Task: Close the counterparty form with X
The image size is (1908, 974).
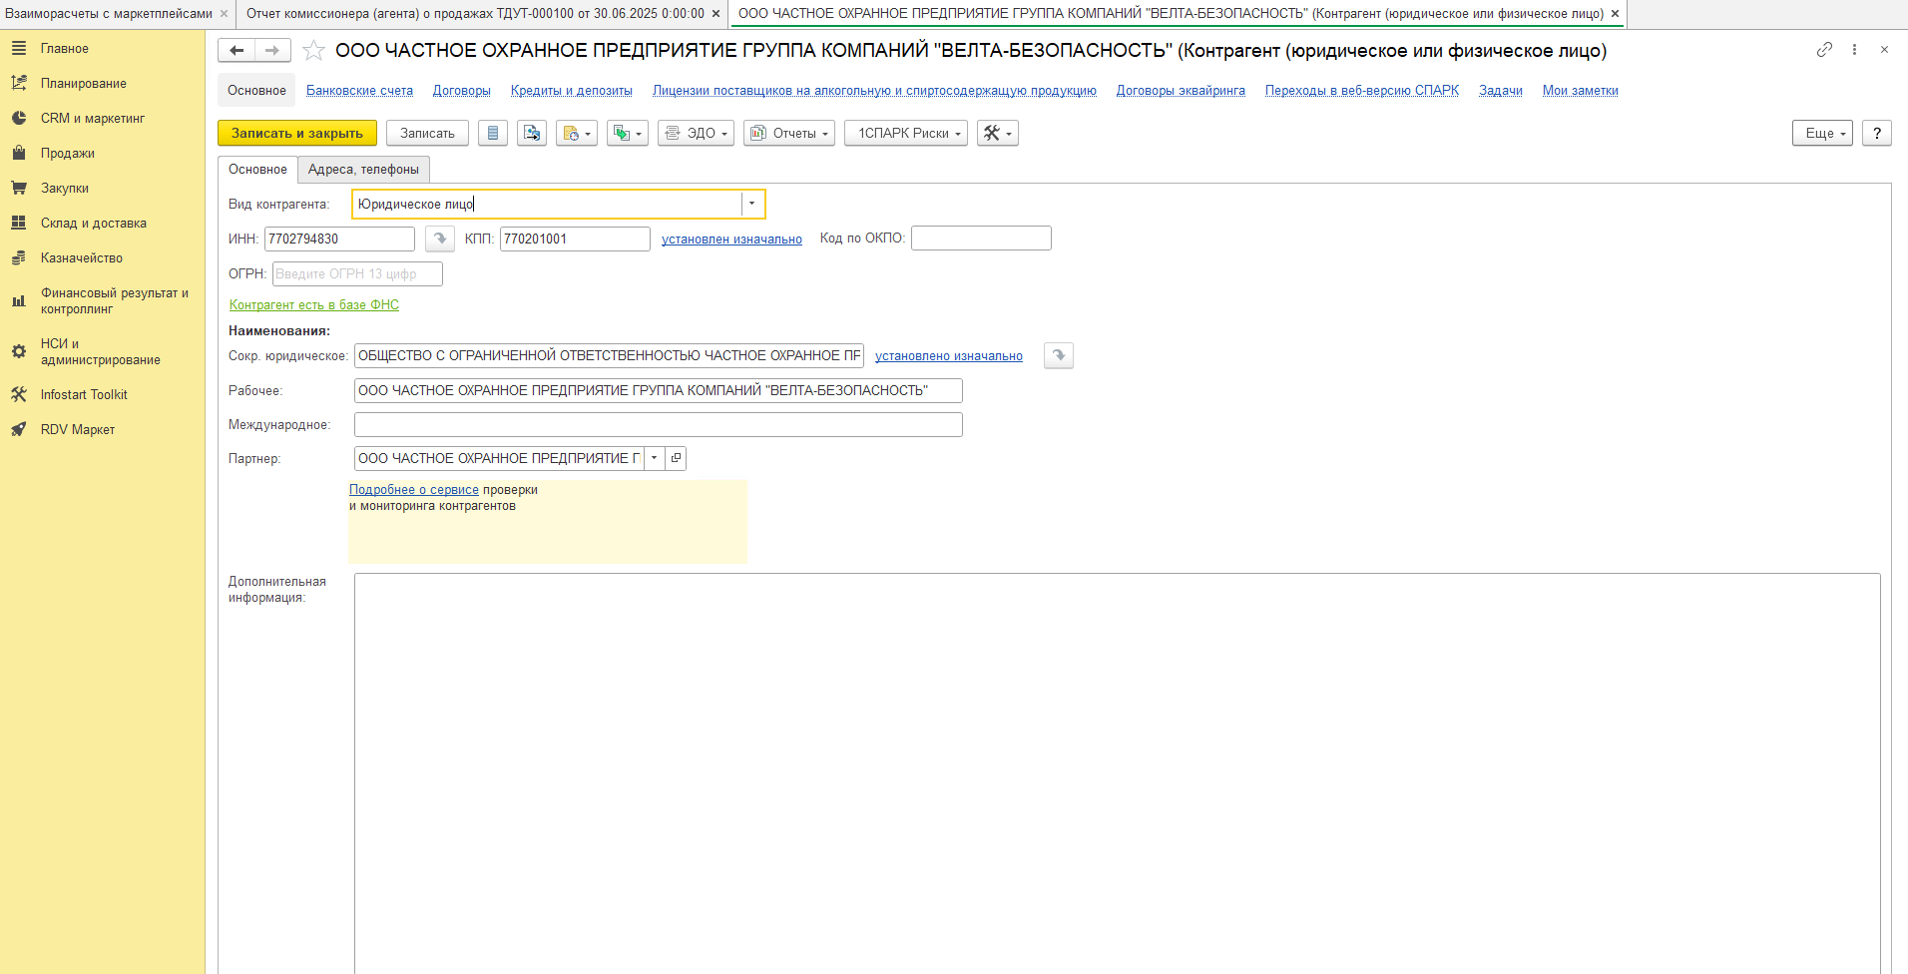Action: (1884, 49)
